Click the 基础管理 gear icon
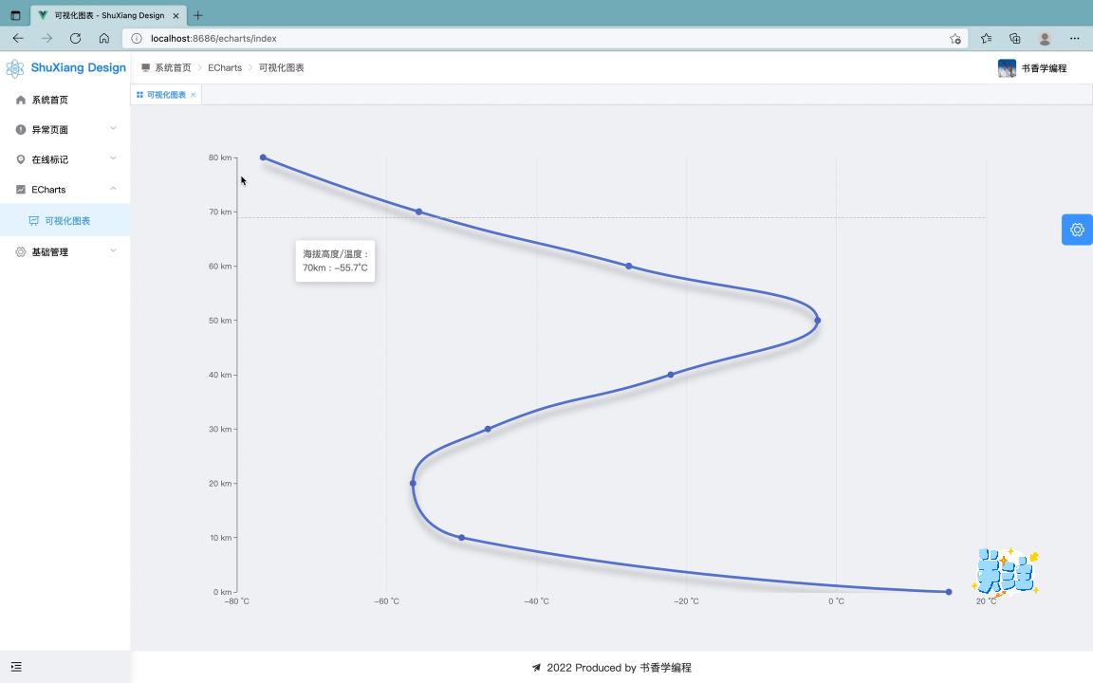The width and height of the screenshot is (1093, 683). (x=21, y=252)
